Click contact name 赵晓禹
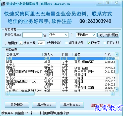Screen dimensions: 125x116 (x=49, y=71)
